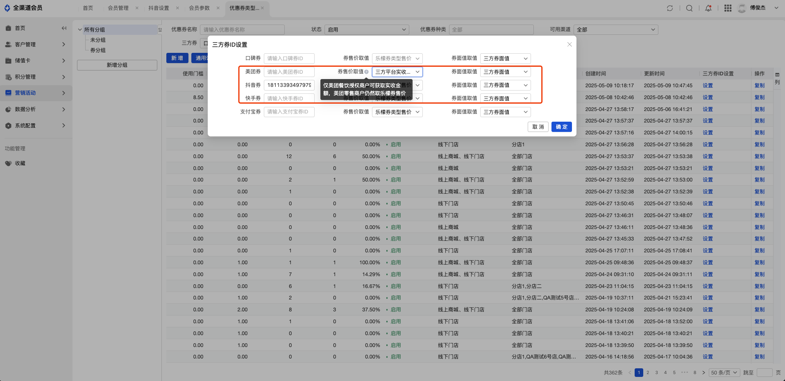The image size is (785, 381).
Task: Open 支付宝券 券售价取值 dropdown
Action: click(x=397, y=112)
